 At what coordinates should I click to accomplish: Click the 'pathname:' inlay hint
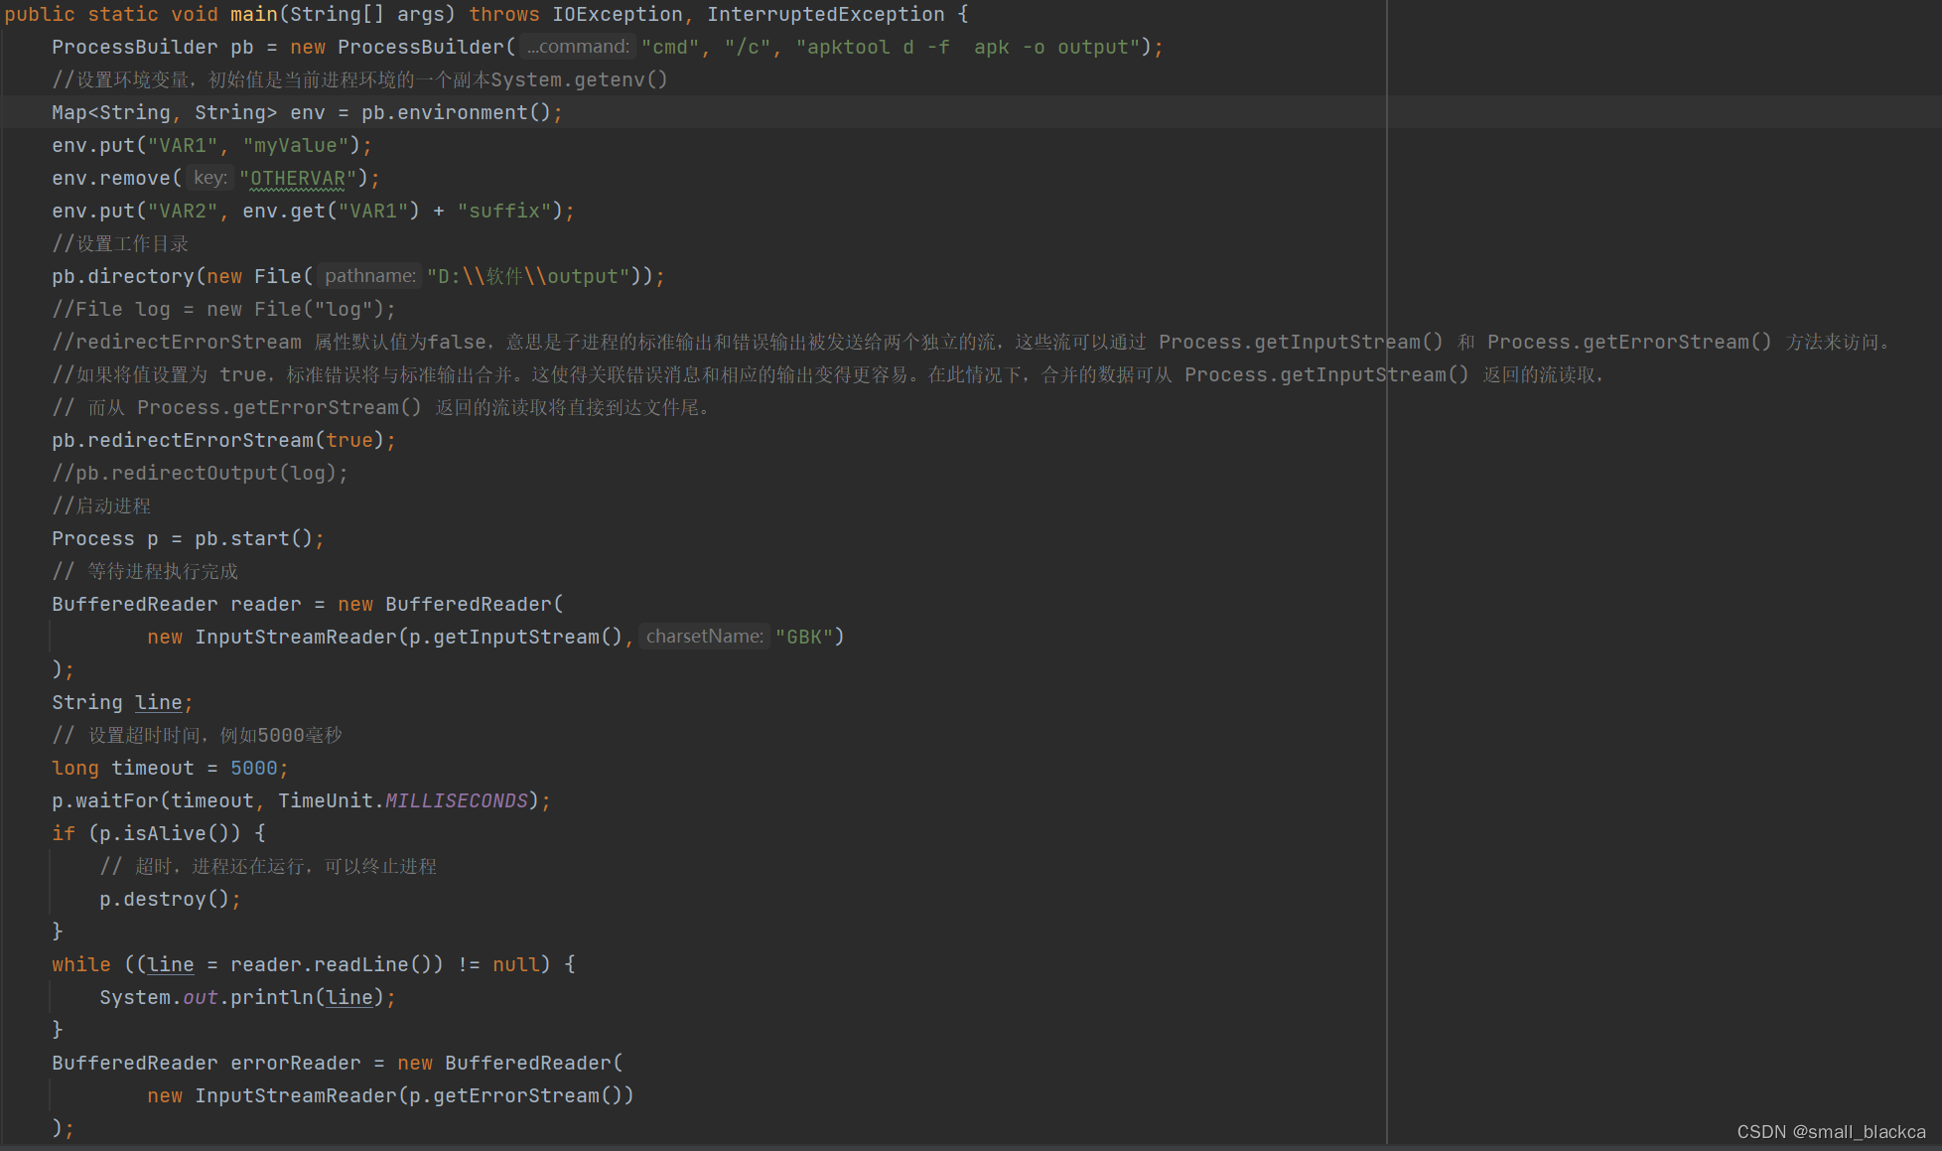pyautogui.click(x=369, y=276)
